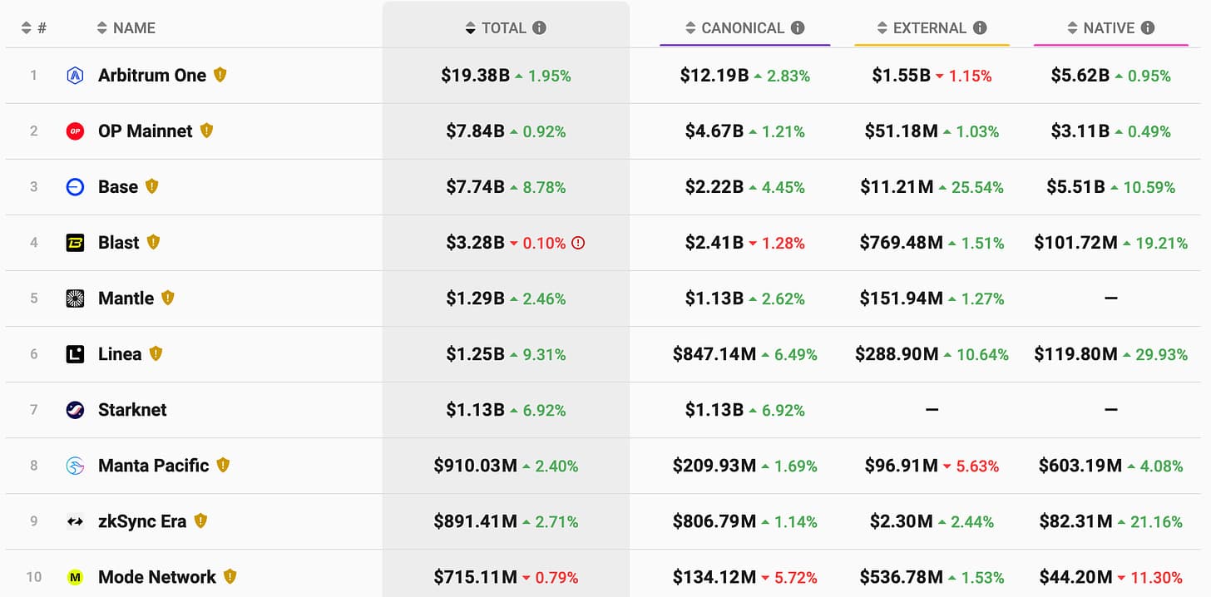The width and height of the screenshot is (1211, 597).
Task: Click Arbitrum One total value $19.38B
Action: tap(476, 76)
